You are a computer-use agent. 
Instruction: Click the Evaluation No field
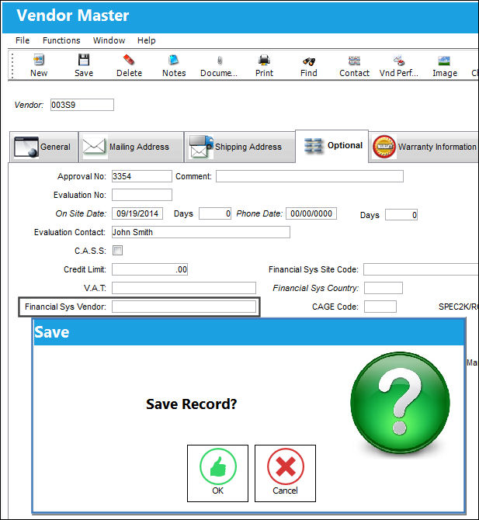141,195
